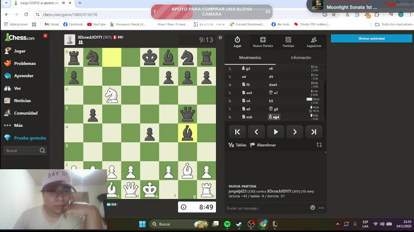
Task: Click the white queen on d1
Action: tap(131, 189)
